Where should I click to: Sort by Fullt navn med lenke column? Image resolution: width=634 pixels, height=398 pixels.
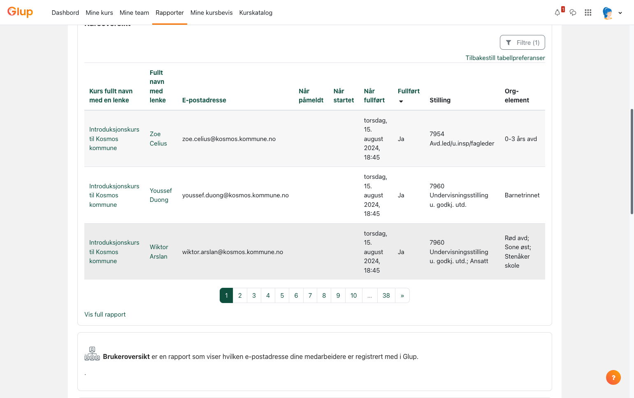click(157, 86)
